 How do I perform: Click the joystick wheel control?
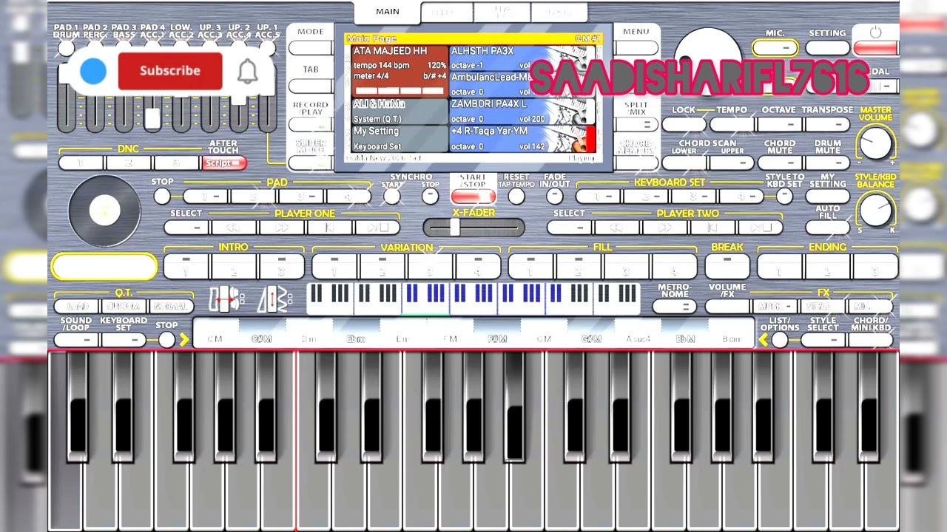[104, 211]
